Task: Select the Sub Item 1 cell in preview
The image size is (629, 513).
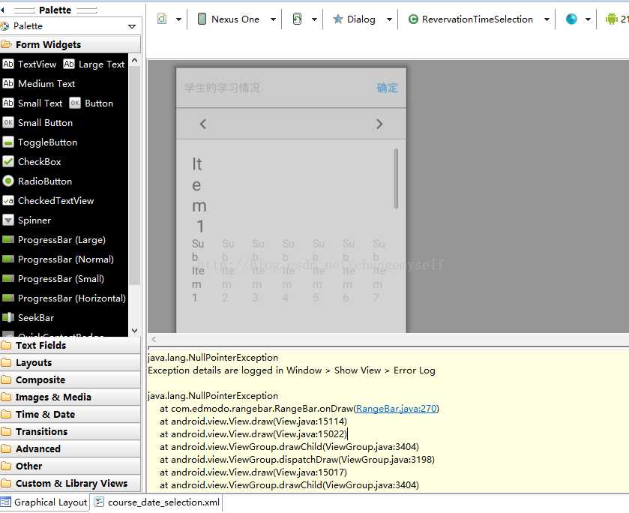Action: 197,271
